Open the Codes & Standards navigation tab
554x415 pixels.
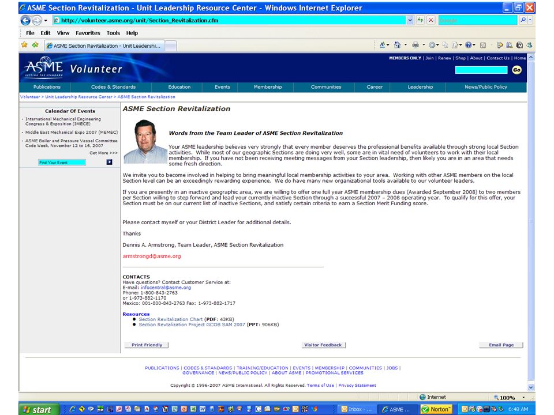coord(113,87)
